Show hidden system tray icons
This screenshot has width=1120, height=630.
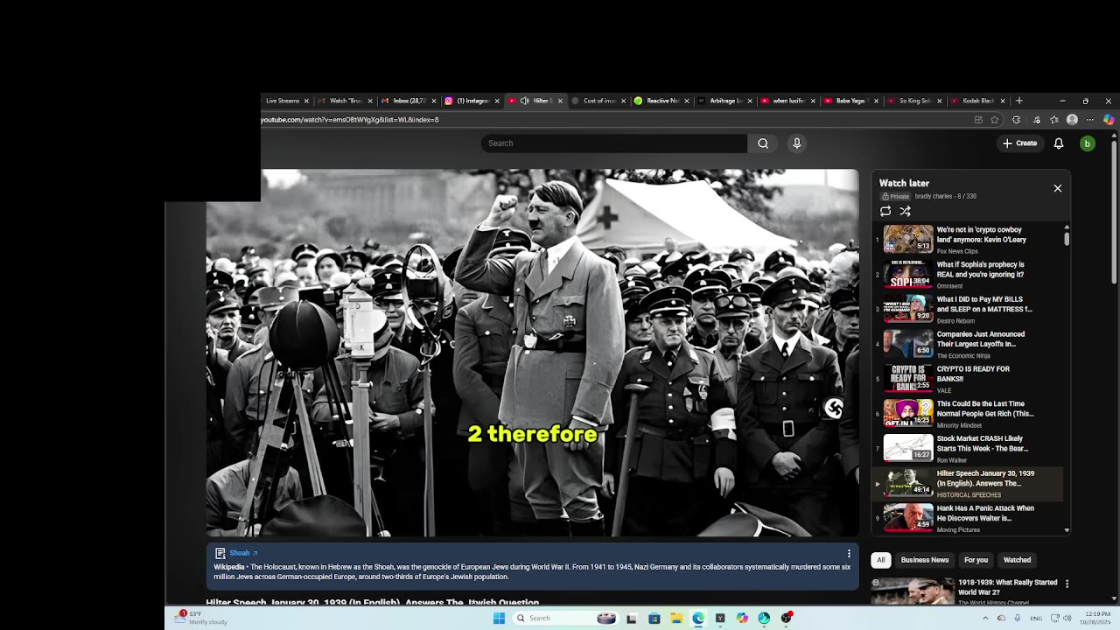(985, 619)
